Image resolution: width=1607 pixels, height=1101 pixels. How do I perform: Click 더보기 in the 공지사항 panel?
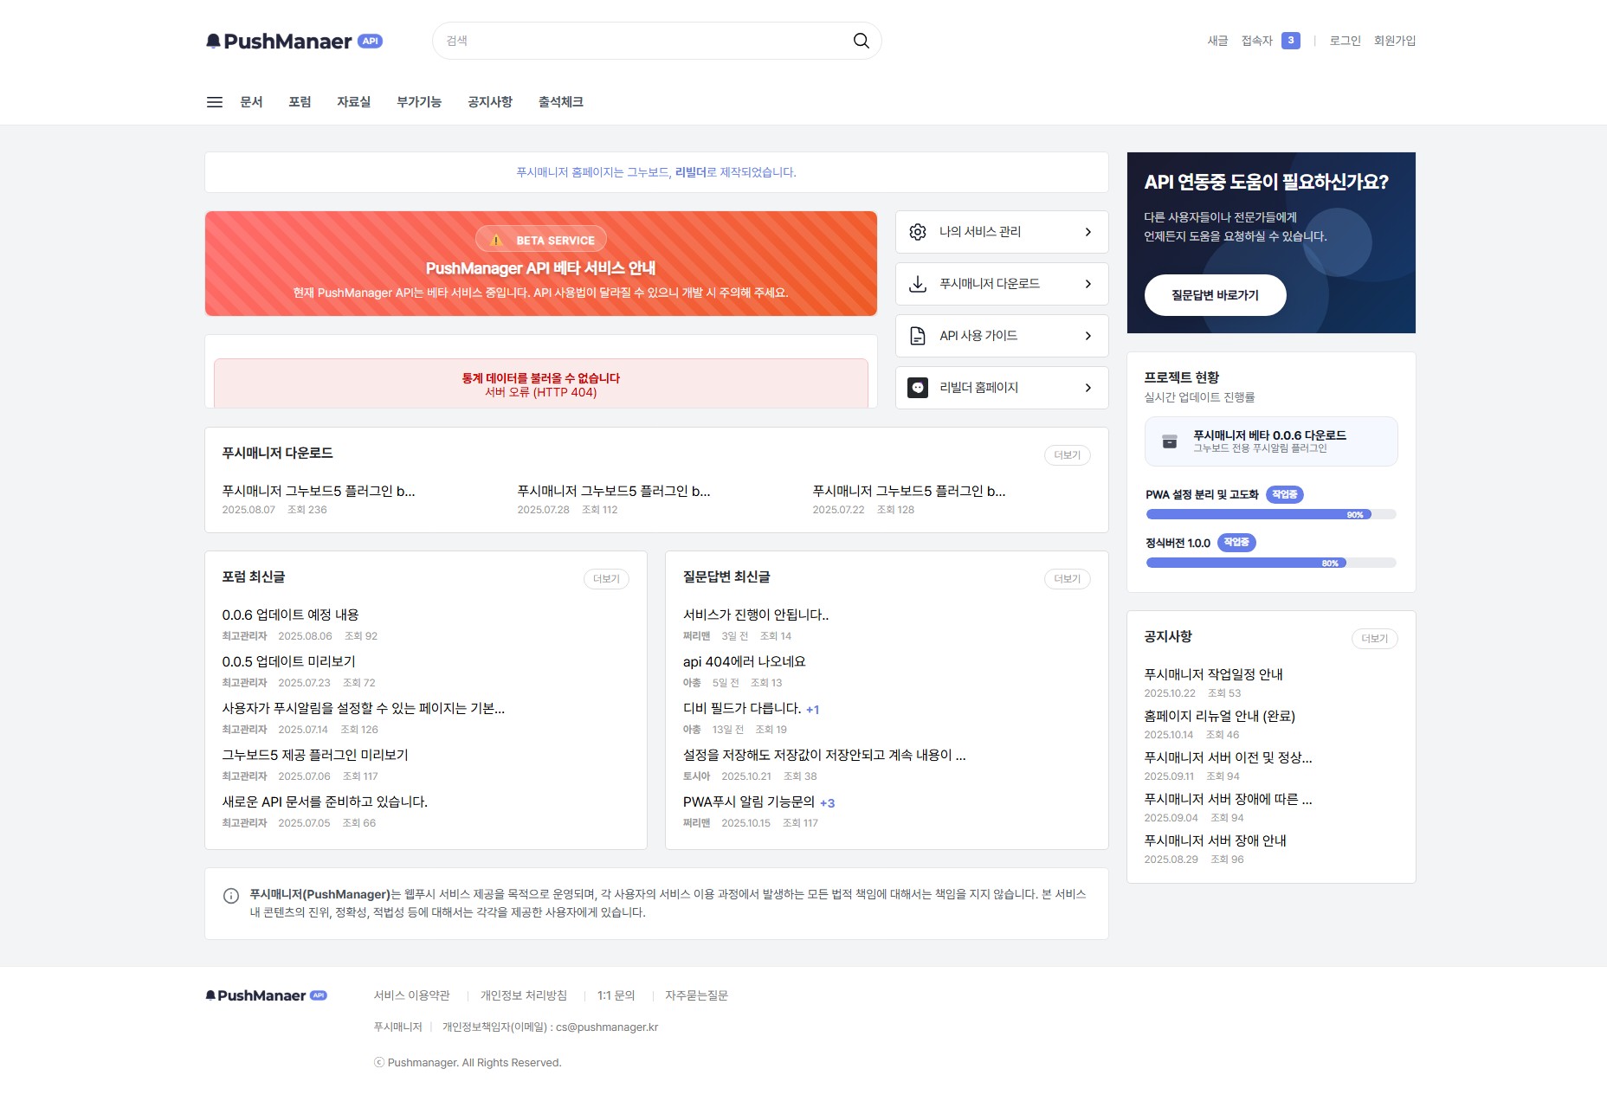pos(1374,639)
